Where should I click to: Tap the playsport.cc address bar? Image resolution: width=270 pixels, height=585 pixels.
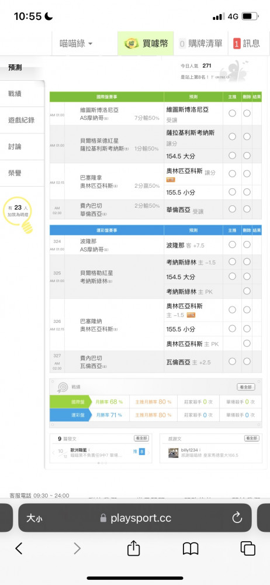(x=134, y=518)
